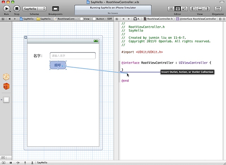Open the SayHello Scheme dropdown

[34, 8]
